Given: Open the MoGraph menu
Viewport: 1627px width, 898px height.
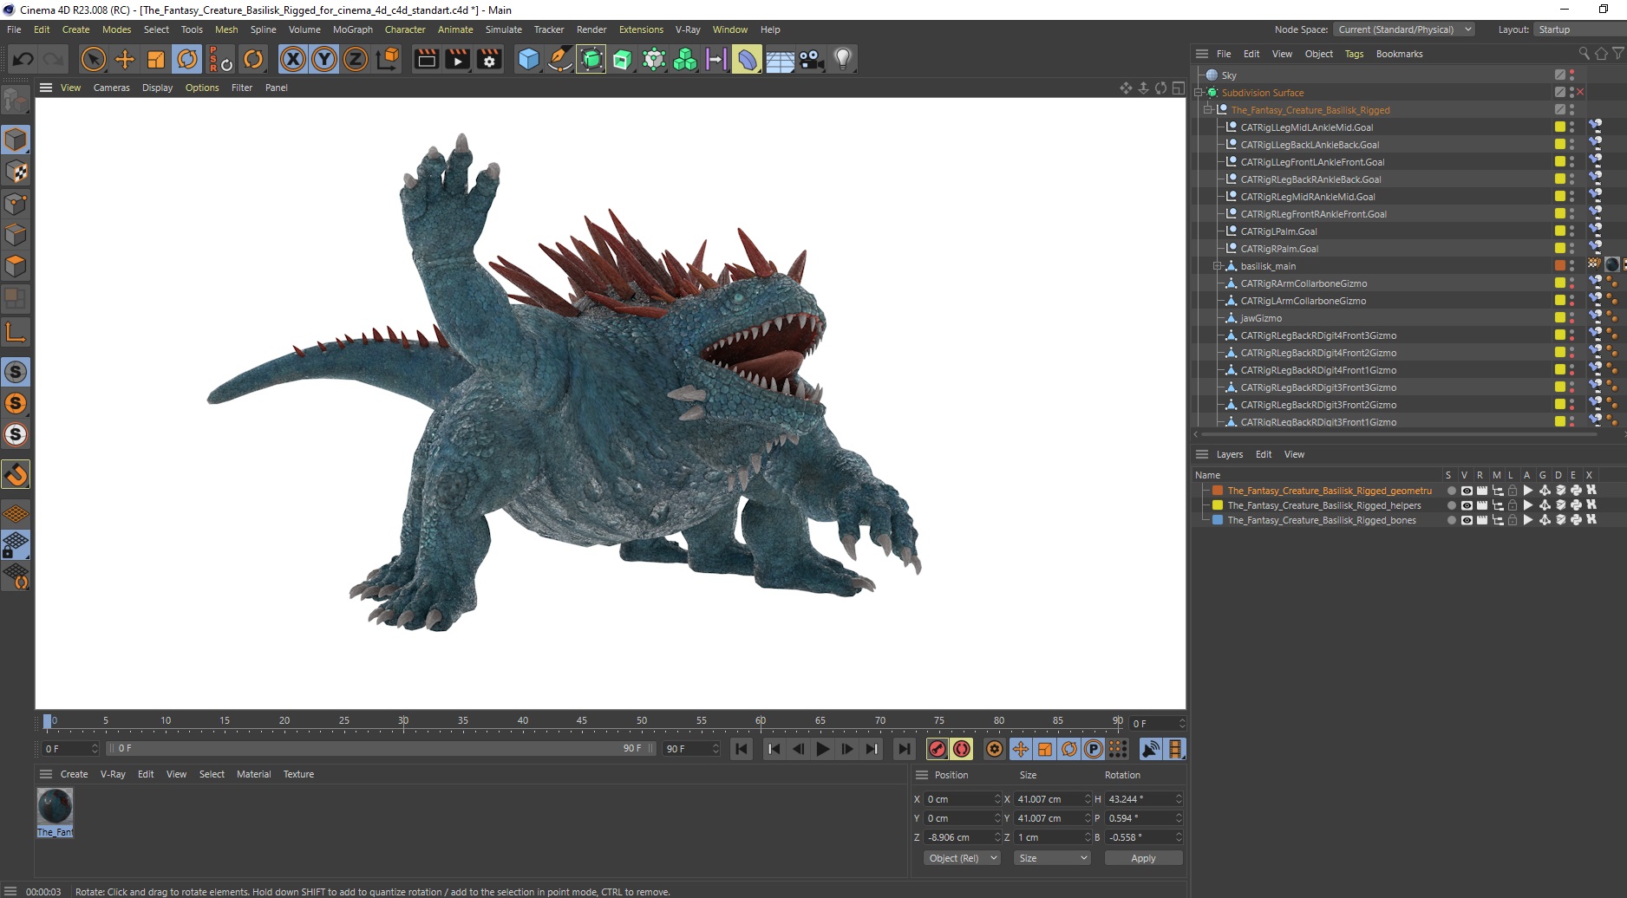Looking at the screenshot, I should (353, 29).
